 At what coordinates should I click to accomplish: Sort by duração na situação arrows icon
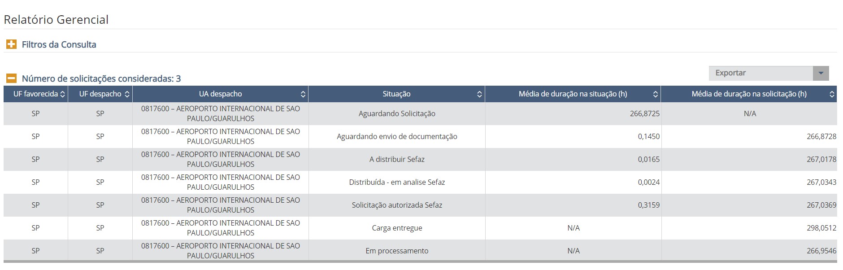pos(656,94)
